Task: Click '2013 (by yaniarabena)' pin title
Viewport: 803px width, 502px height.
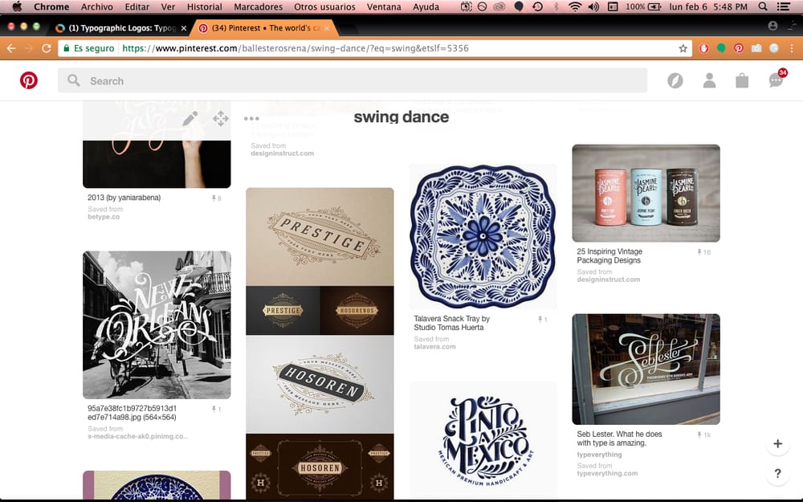Action: (124, 198)
